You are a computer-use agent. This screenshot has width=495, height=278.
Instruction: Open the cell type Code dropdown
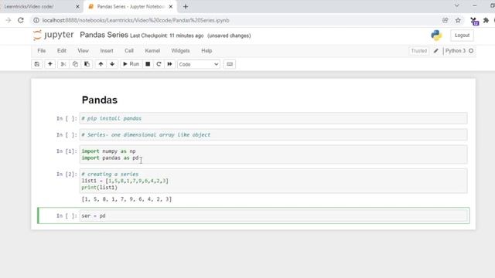click(199, 64)
